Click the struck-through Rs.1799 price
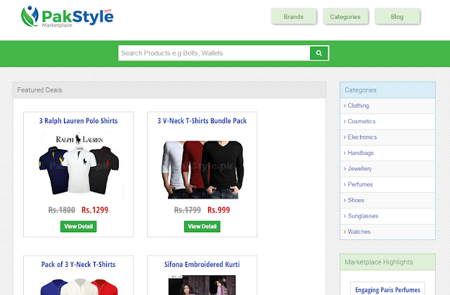Screen dimensions: 450x295 pos(188,210)
